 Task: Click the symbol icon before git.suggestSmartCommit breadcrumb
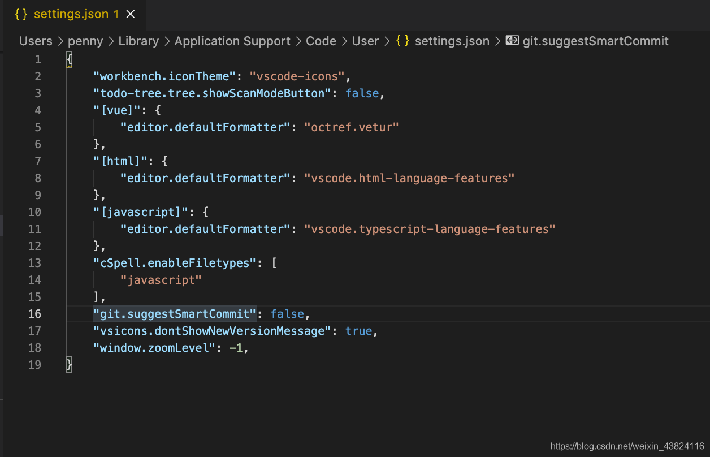(x=512, y=41)
